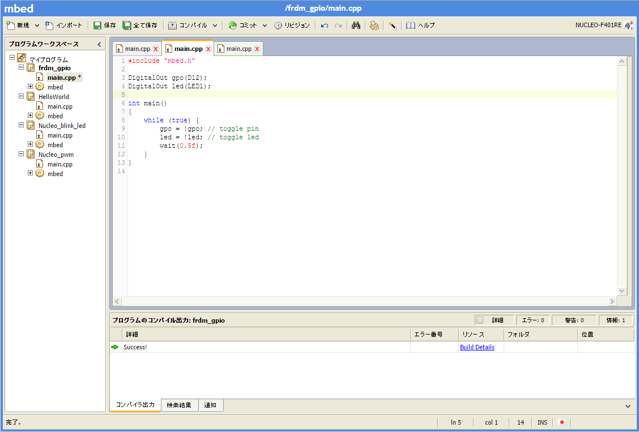Switch to the コンパイラ出力 tab
The height and width of the screenshot is (432, 639).
click(135, 405)
